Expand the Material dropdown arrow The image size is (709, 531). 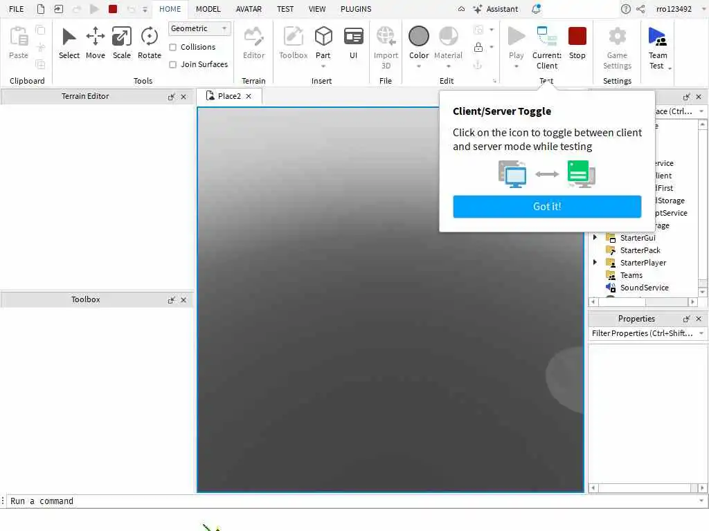448,66
